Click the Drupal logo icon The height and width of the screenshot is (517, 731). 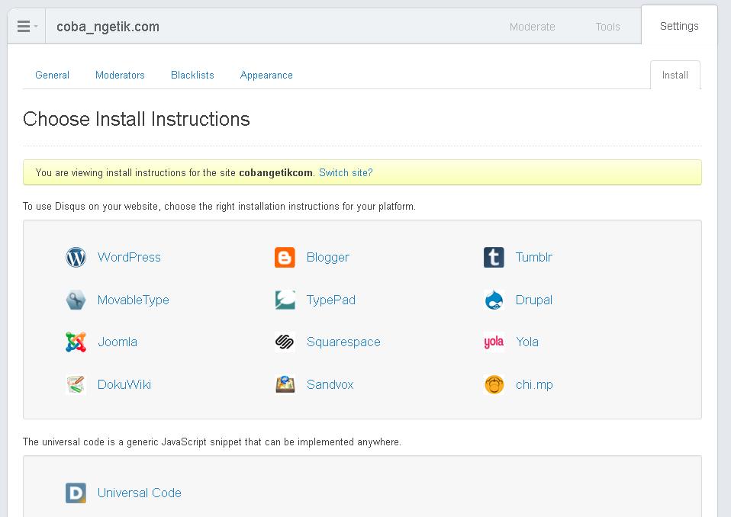click(x=494, y=300)
